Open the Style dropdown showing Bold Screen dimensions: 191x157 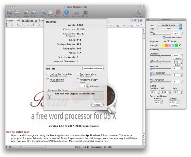click(170, 29)
